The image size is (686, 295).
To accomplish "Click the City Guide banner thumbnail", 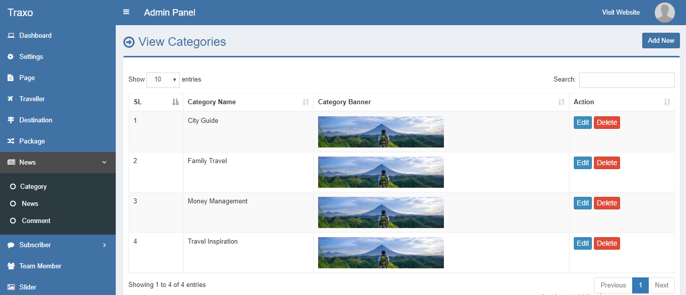I will [380, 132].
